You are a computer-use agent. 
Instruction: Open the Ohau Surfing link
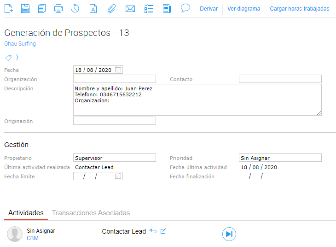[x=20, y=44]
